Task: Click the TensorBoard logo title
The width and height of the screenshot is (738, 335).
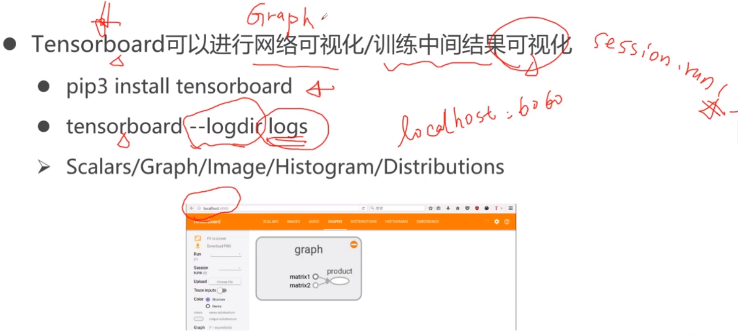Action: 207,222
